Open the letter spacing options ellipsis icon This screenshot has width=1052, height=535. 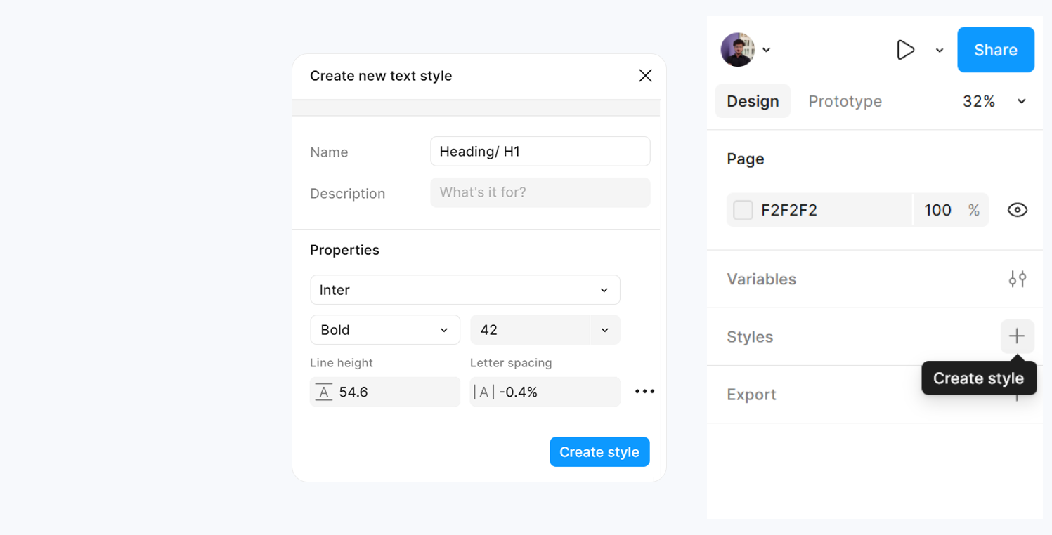[x=644, y=391]
